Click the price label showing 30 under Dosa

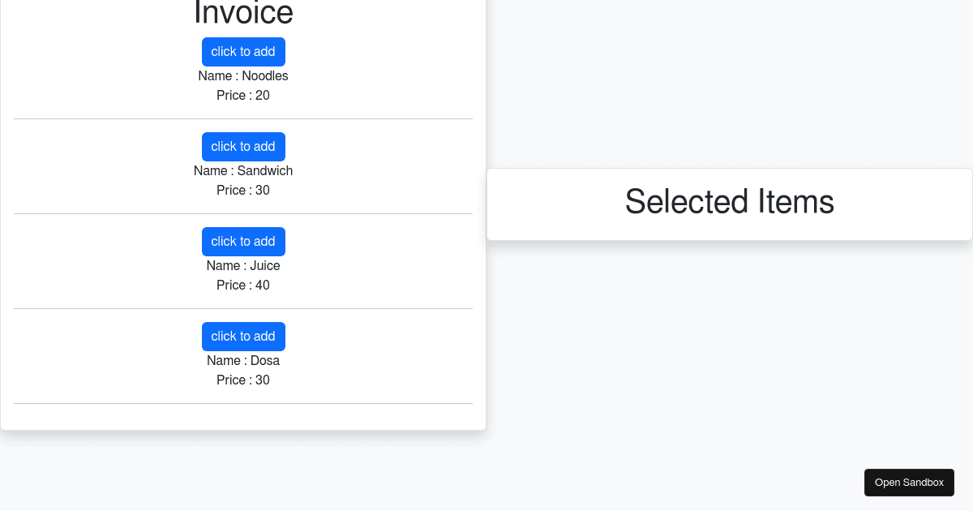point(243,380)
